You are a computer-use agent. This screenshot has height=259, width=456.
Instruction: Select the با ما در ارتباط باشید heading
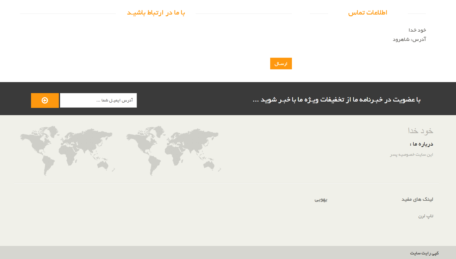coord(156,13)
